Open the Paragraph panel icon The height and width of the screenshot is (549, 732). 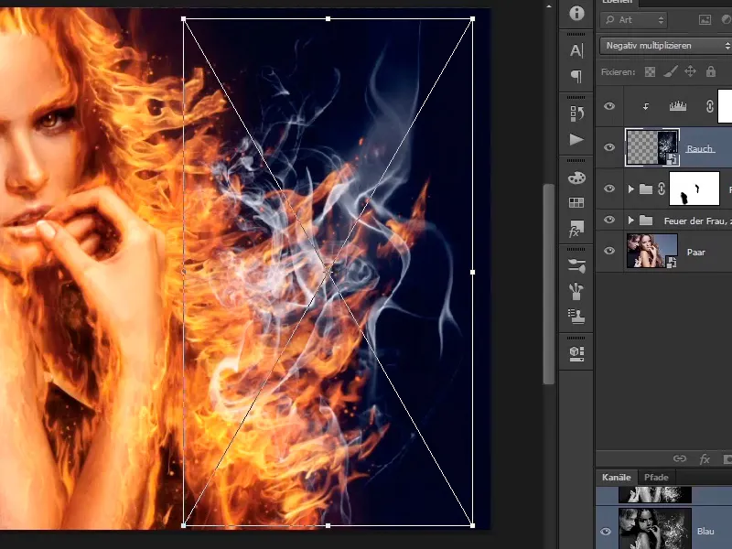[x=576, y=76]
